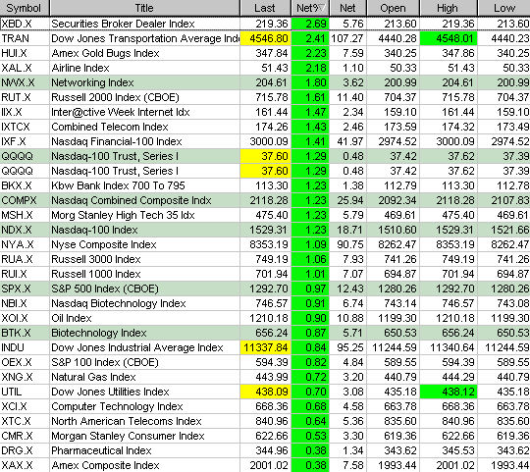Click green High value 4548.01
The height and width of the screenshot is (472, 530).
[x=449, y=38]
